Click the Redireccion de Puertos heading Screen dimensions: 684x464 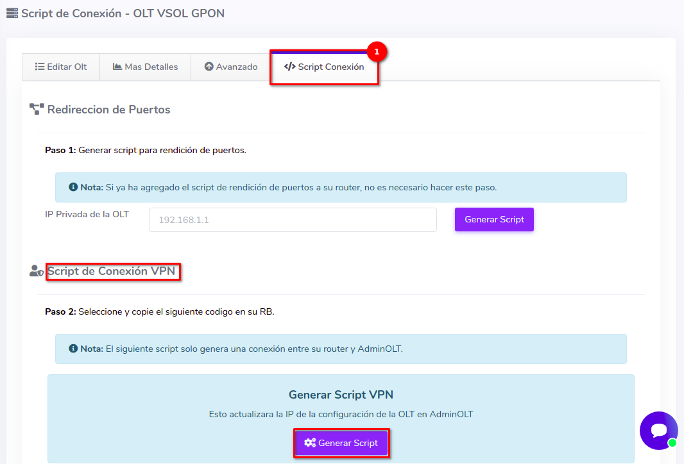tap(108, 110)
